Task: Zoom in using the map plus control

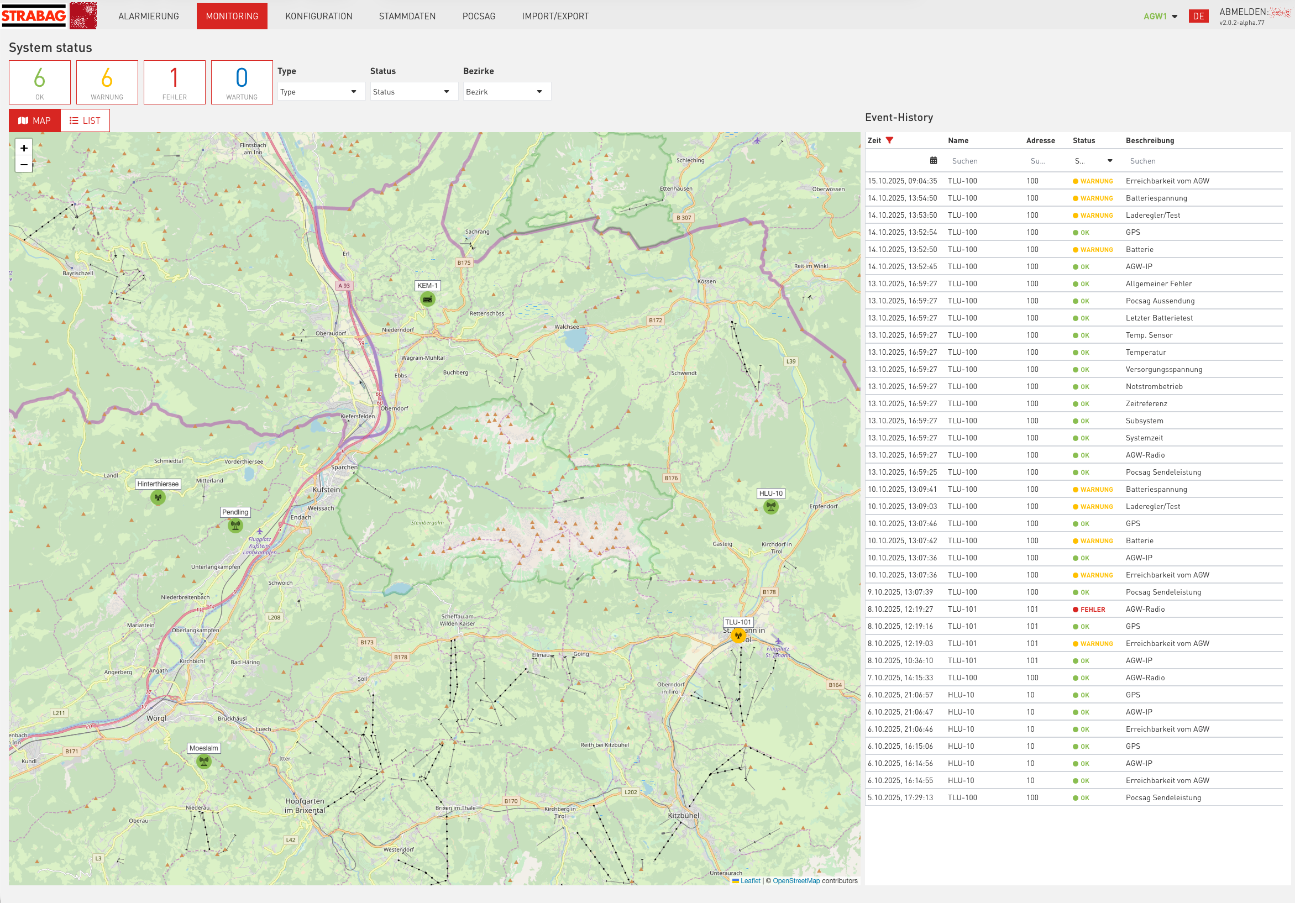Action: (x=24, y=147)
